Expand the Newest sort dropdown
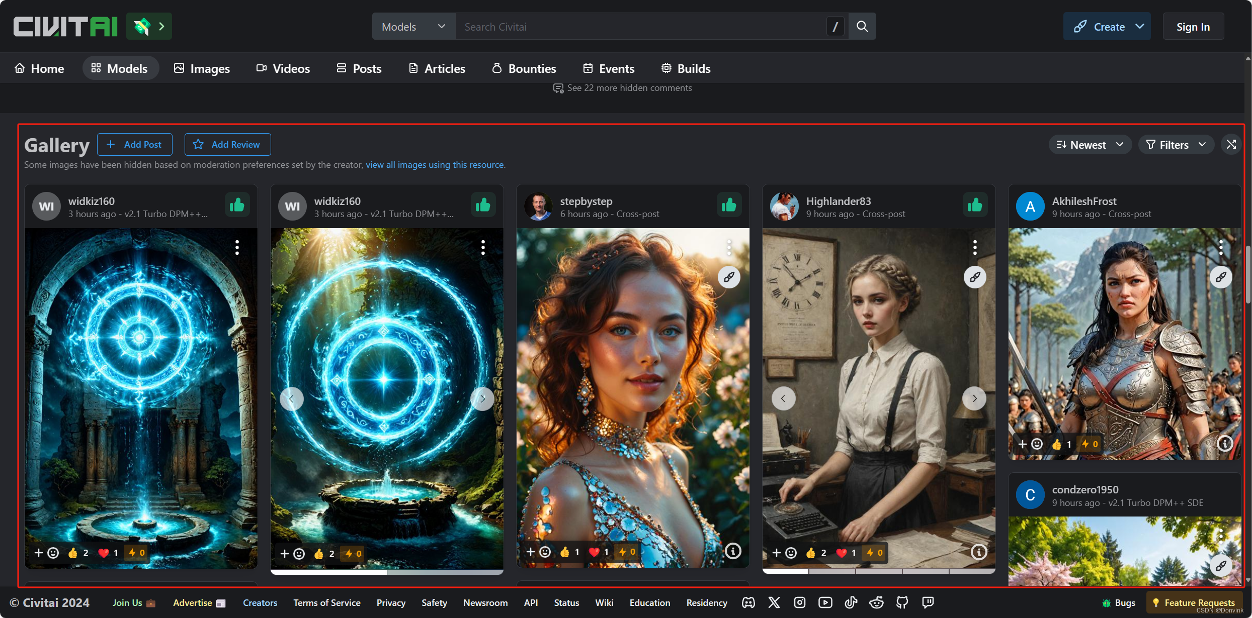 pos(1090,145)
